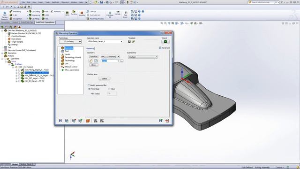This screenshot has height=169, width=300.
Task: Load template folder icon in dialog
Action: pyautogui.click(x=133, y=42)
